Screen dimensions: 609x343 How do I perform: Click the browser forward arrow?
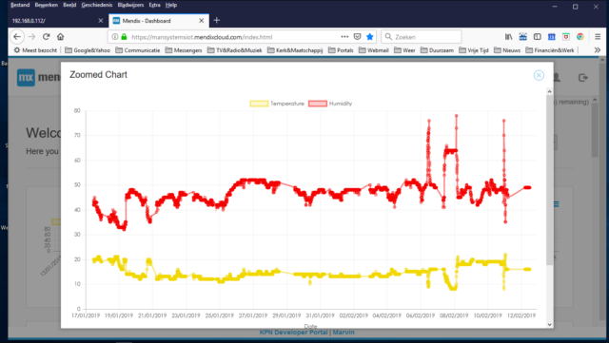coord(31,37)
